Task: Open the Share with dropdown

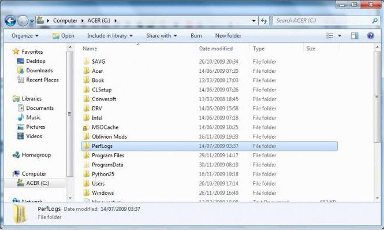Action: (x=161, y=36)
